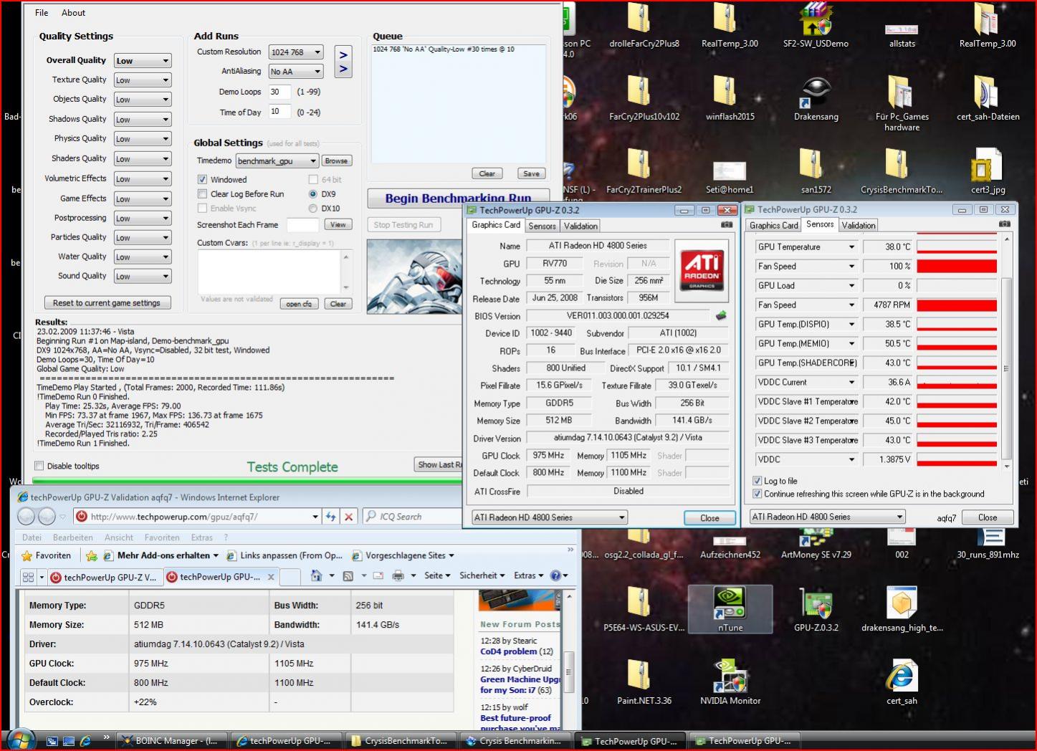The image size is (1037, 751).
Task: Click Internet Explorer refresh button
Action: pos(330,517)
